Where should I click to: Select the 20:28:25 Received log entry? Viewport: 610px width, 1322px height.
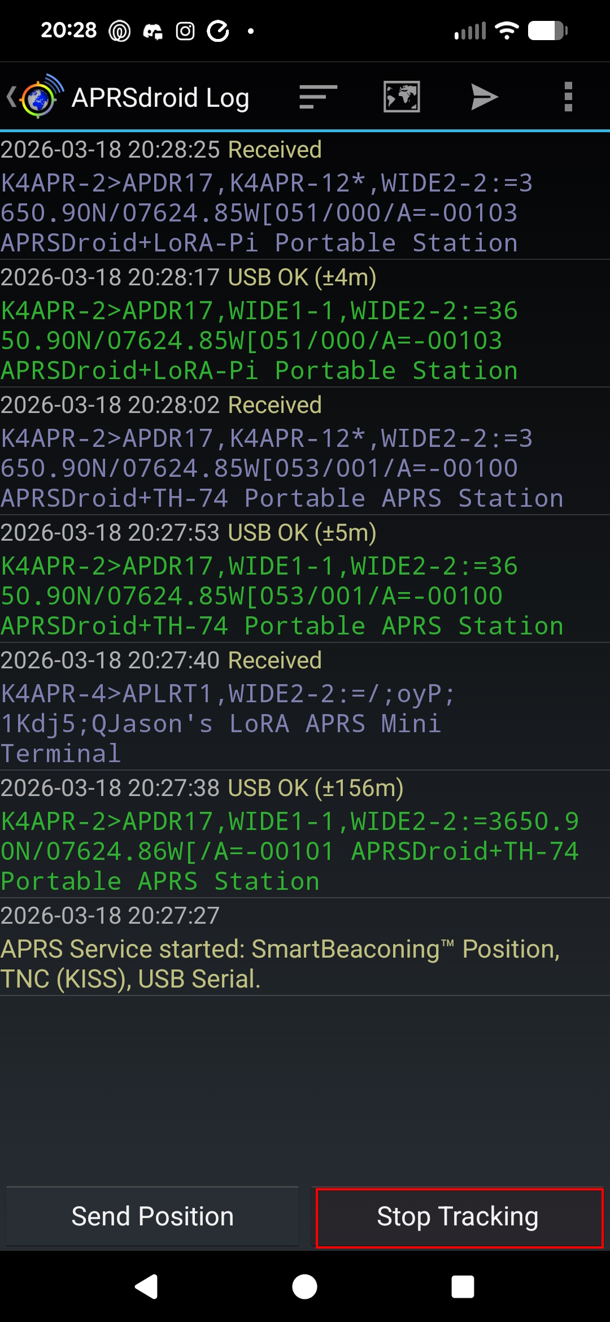tap(305, 196)
